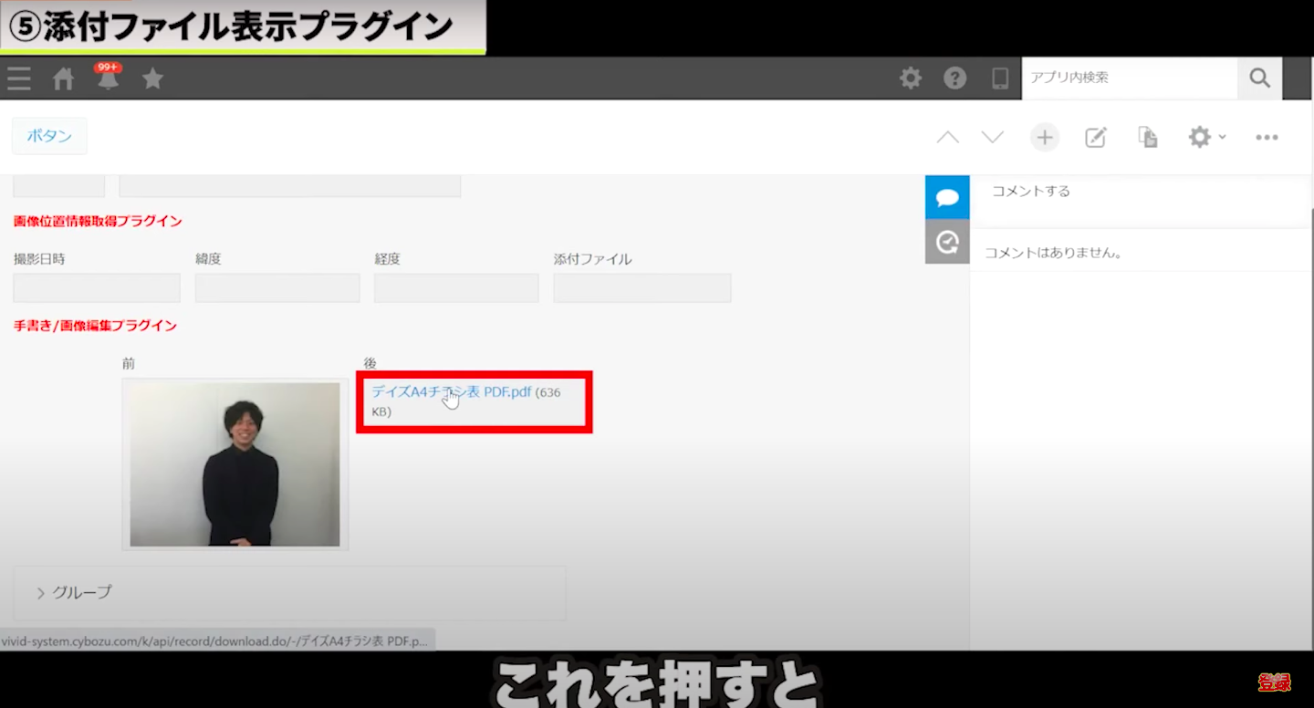Go to next record arrow
Image resolution: width=1314 pixels, height=708 pixels.
992,138
